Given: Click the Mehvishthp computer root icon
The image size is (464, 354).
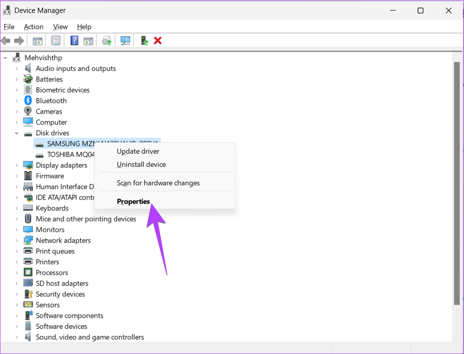Looking at the screenshot, I should [17, 57].
